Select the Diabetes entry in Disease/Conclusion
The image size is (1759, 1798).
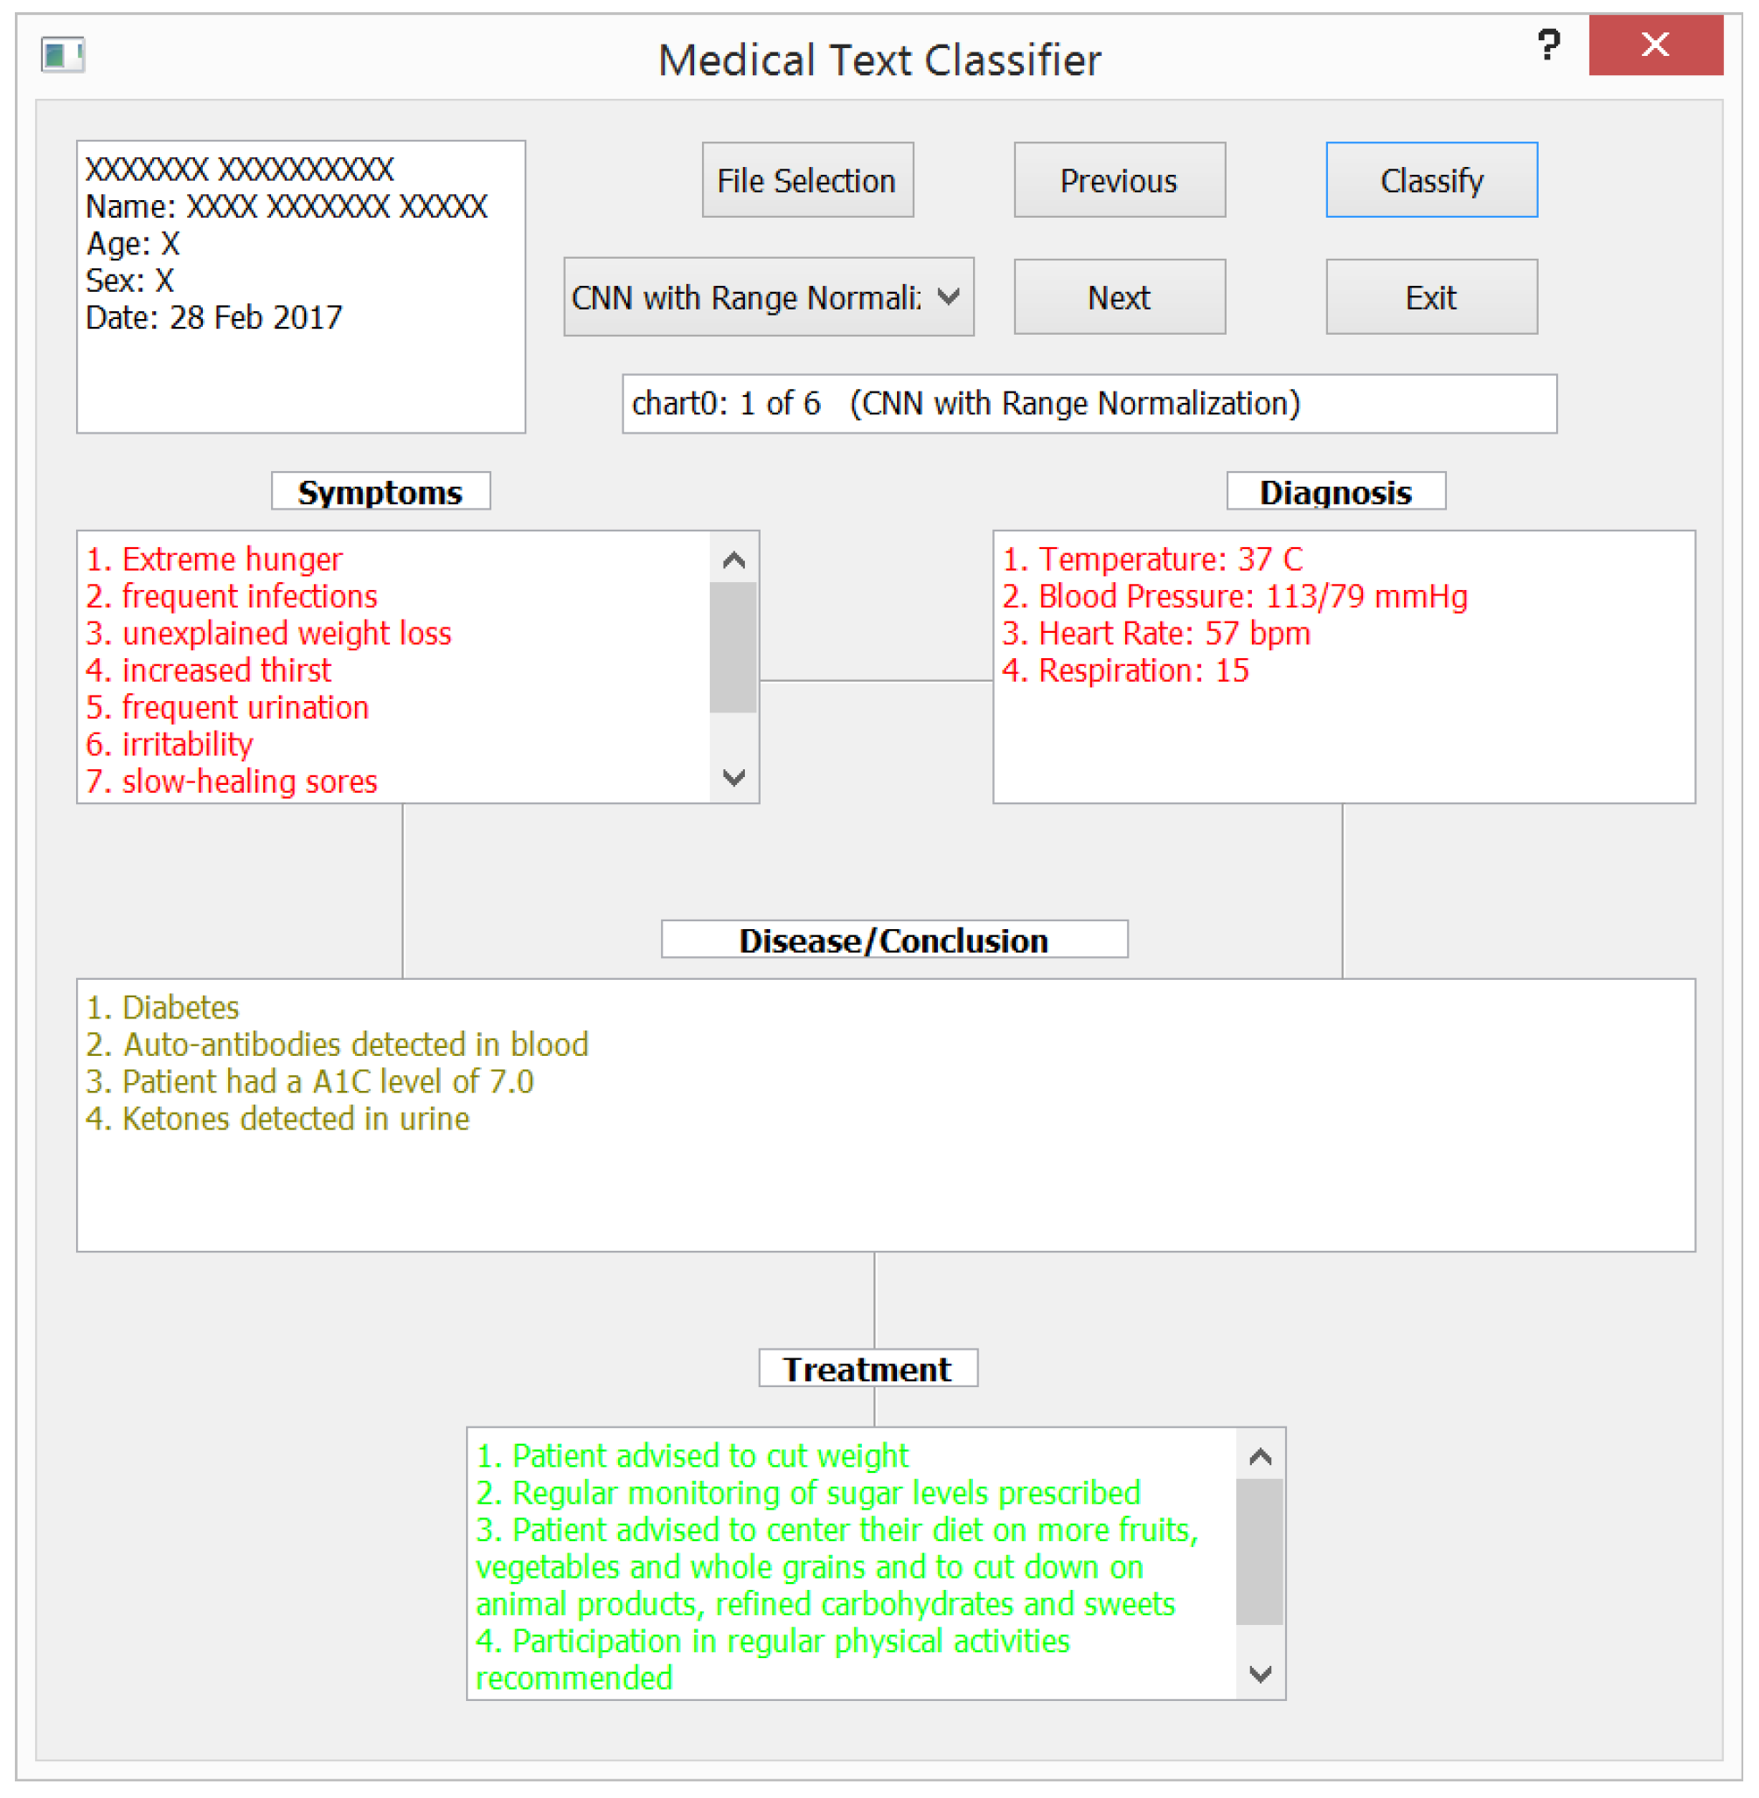coord(163,1008)
